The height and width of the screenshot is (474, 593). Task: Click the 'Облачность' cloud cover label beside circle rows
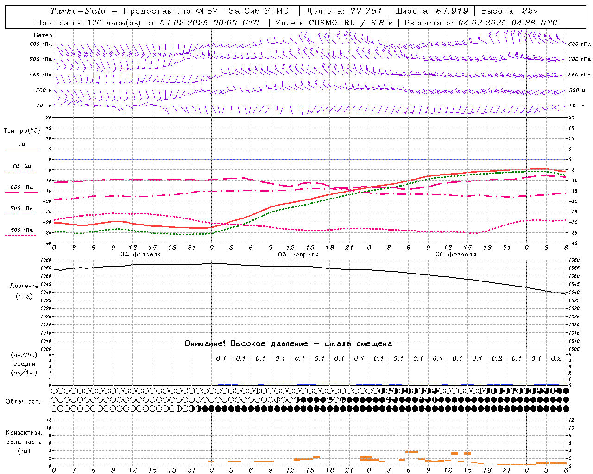(24, 402)
